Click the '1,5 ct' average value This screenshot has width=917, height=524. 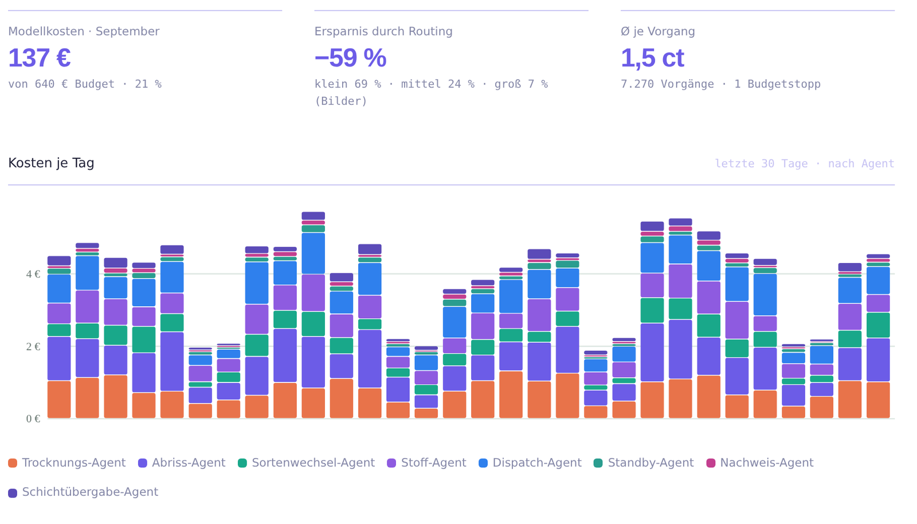click(652, 58)
